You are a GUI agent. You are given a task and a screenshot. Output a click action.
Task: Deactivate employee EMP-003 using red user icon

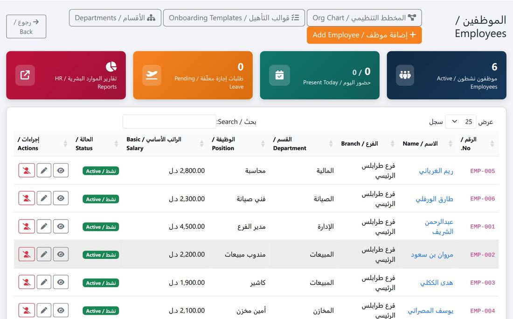[x=27, y=282]
